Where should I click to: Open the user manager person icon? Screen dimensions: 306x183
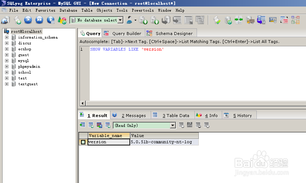click(x=129, y=20)
